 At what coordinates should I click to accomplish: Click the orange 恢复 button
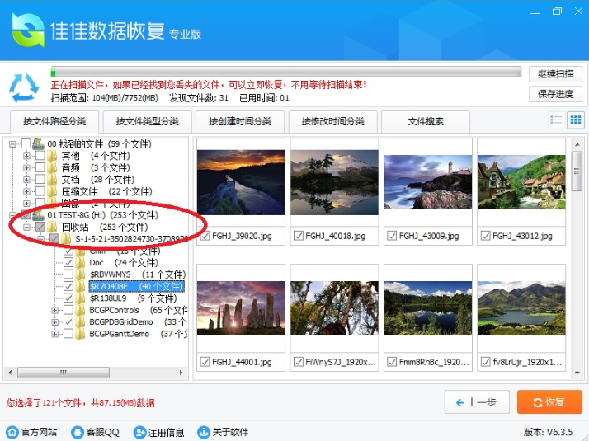pyautogui.click(x=549, y=402)
